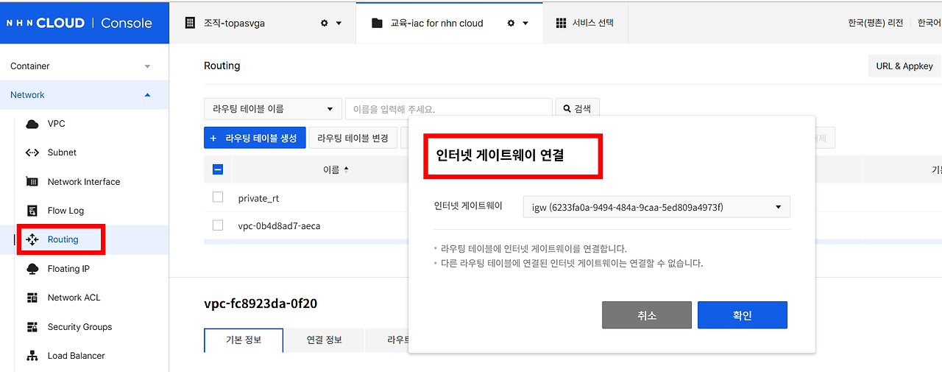942x372 pixels.
Task: Switch to the 연결 정보 tab
Action: 325,340
